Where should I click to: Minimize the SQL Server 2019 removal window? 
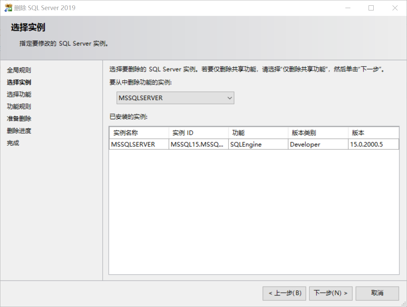click(x=347, y=8)
